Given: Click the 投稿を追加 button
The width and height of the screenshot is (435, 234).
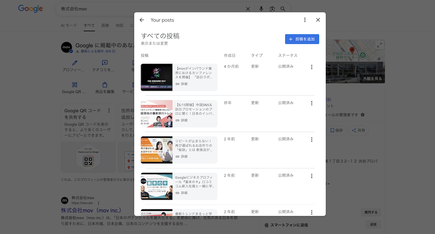Looking at the screenshot, I should 302,39.
